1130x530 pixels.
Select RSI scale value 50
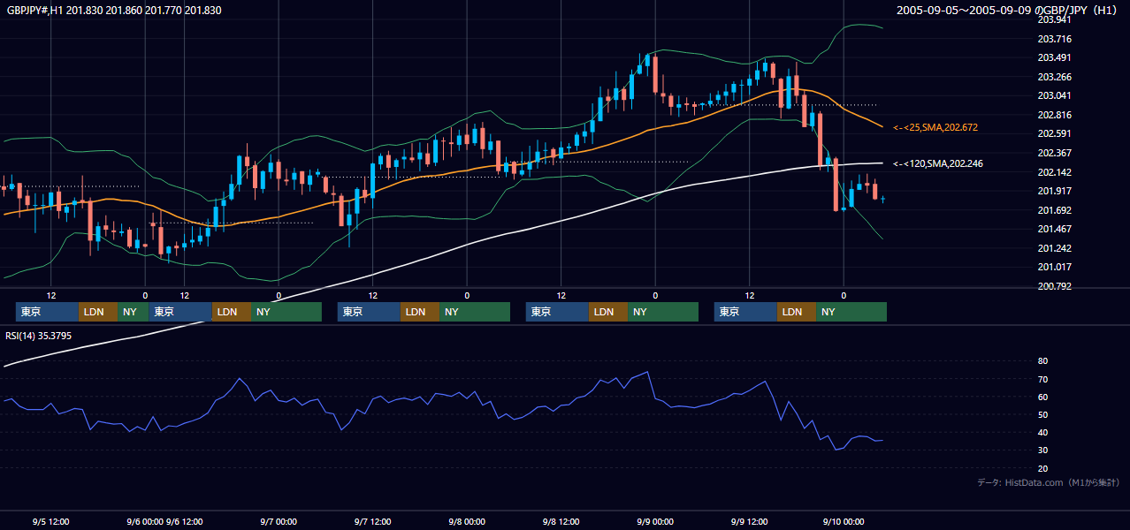click(1042, 414)
